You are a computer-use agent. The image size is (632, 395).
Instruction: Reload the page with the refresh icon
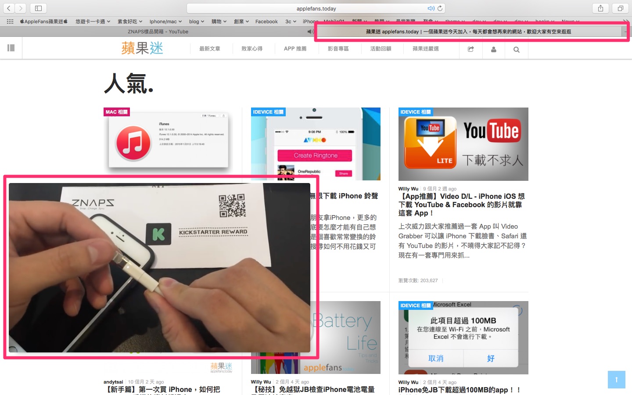pyautogui.click(x=440, y=8)
